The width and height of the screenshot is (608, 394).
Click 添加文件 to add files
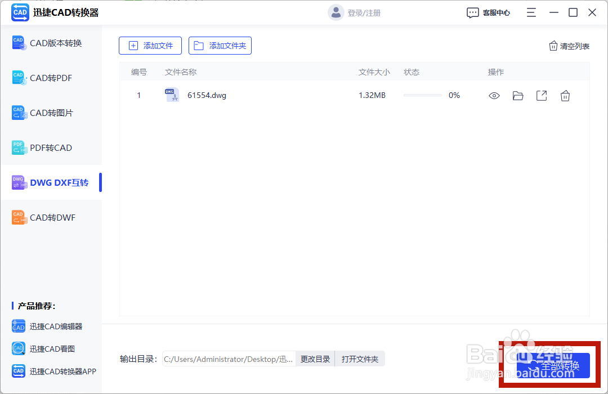(150, 46)
